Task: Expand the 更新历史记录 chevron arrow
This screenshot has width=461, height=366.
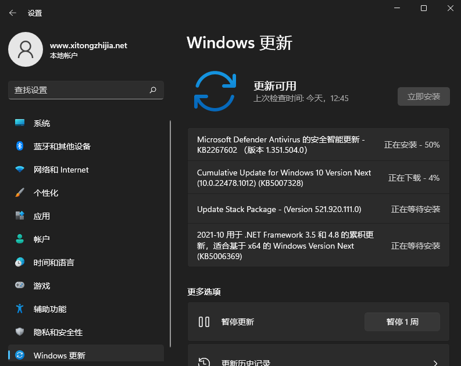Action: coord(435,363)
